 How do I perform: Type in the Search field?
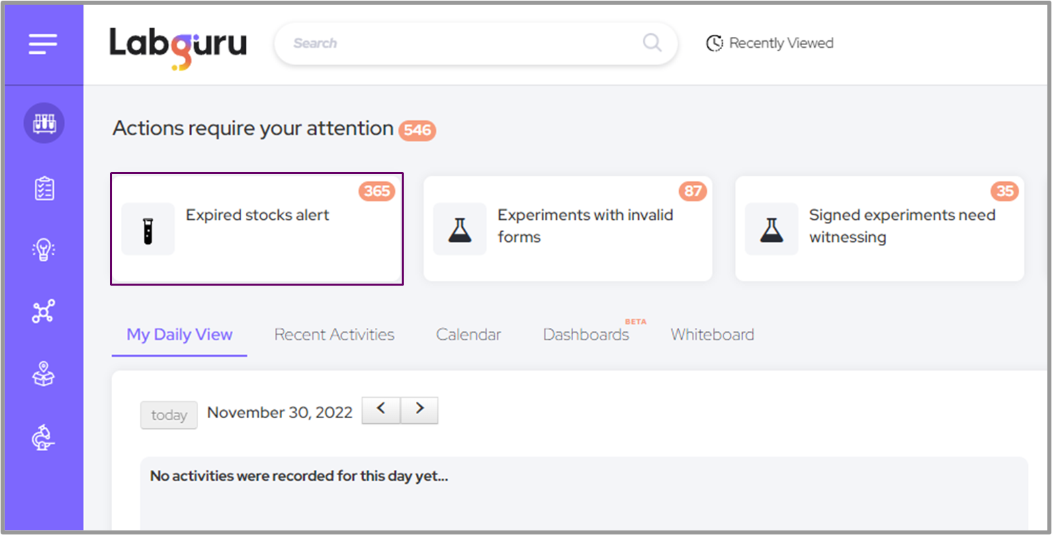(457, 43)
